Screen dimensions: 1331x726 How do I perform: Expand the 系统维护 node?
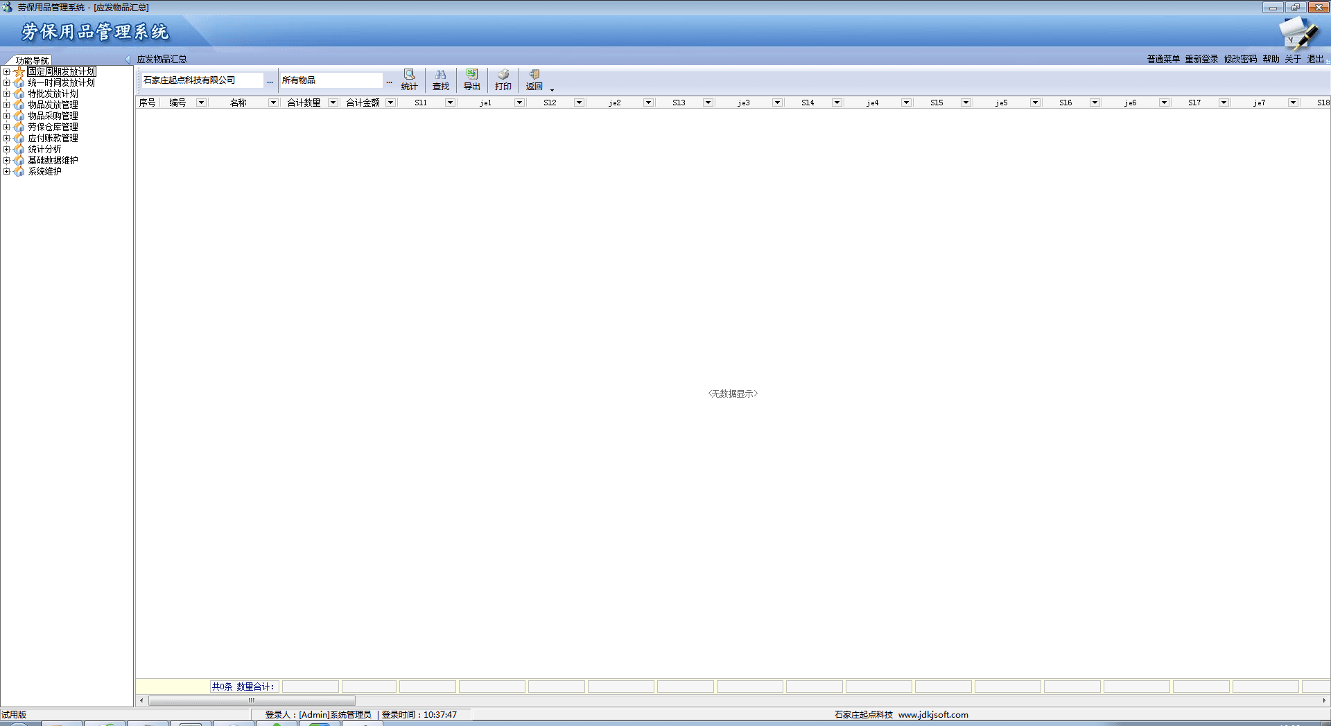6,172
